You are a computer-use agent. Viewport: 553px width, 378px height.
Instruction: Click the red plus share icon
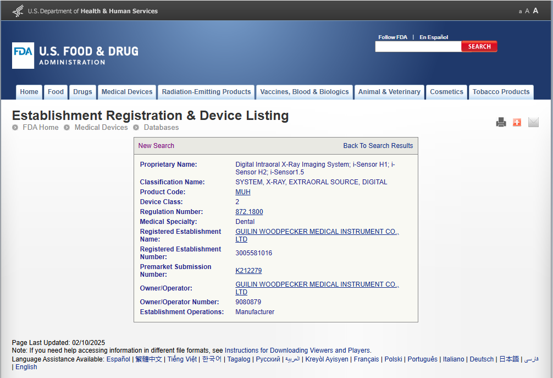[x=517, y=122]
